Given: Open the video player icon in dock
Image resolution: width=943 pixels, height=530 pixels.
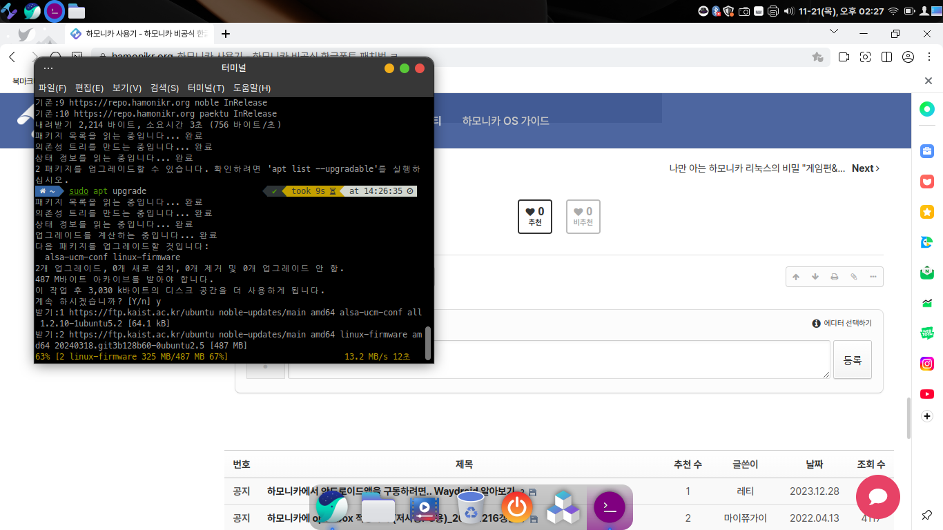Looking at the screenshot, I should [x=425, y=509].
